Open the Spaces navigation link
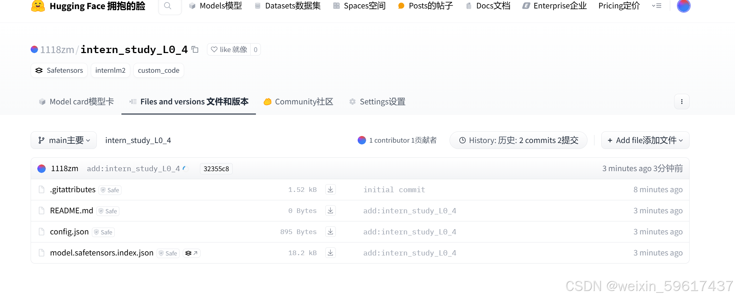Image resolution: width=735 pixels, height=298 pixels. pyautogui.click(x=359, y=6)
